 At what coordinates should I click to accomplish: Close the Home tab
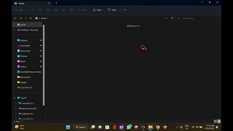49,3
